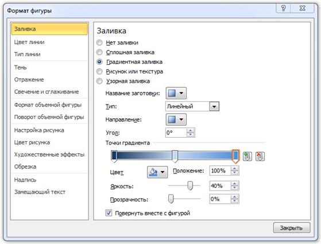The image size is (321, 244).
Task: Increase Яркость with the up arrow
Action: [235, 184]
